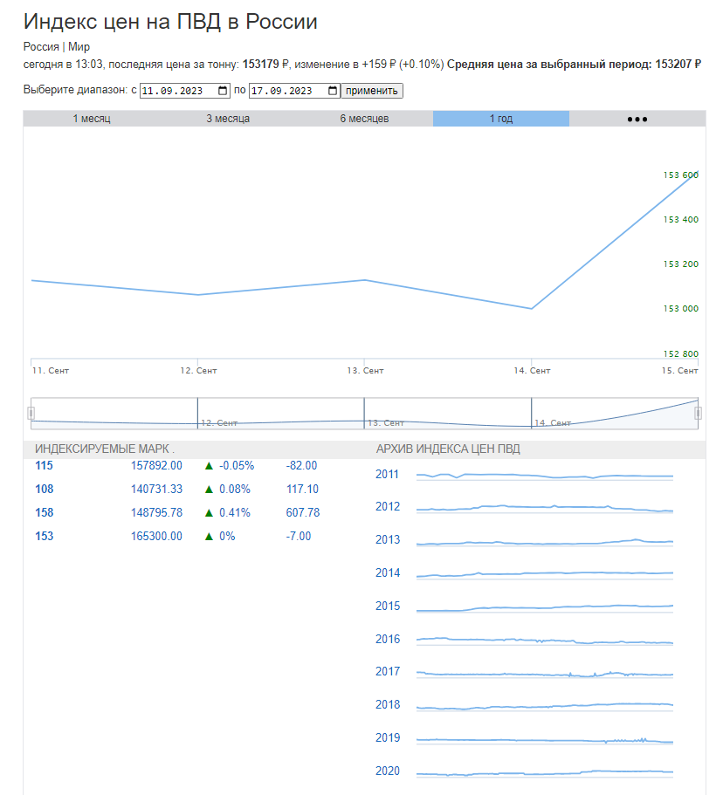723x795 pixels.
Task: Click the three-dots more options tab
Action: (637, 119)
